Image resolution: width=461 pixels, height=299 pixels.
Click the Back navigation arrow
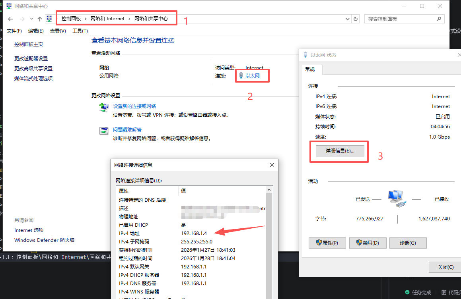click(x=11, y=19)
